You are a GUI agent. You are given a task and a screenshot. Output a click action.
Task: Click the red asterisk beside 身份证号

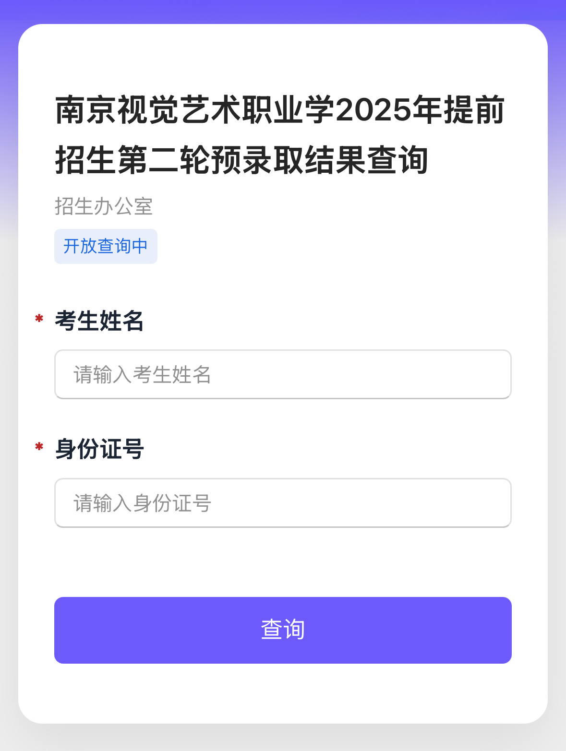pos(39,447)
